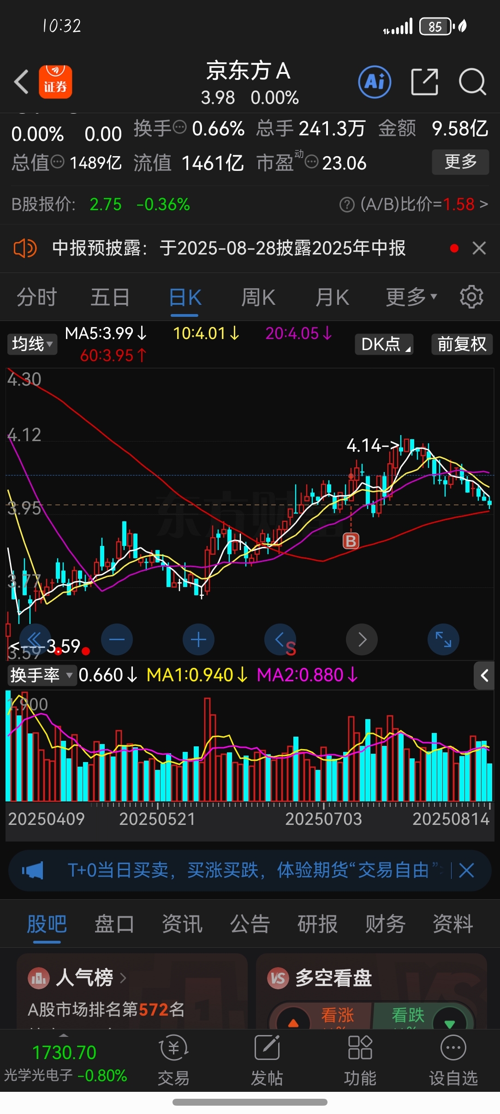The width and height of the screenshot is (500, 1114).
Task: Open the 公告 tab
Action: (x=250, y=925)
